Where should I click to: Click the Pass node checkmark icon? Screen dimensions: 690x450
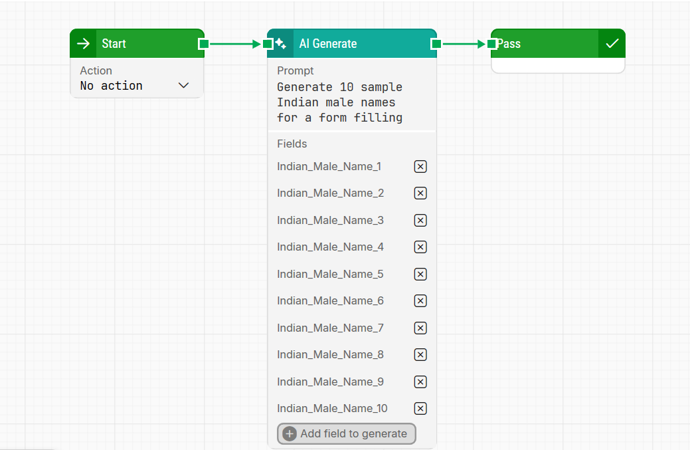[612, 44]
